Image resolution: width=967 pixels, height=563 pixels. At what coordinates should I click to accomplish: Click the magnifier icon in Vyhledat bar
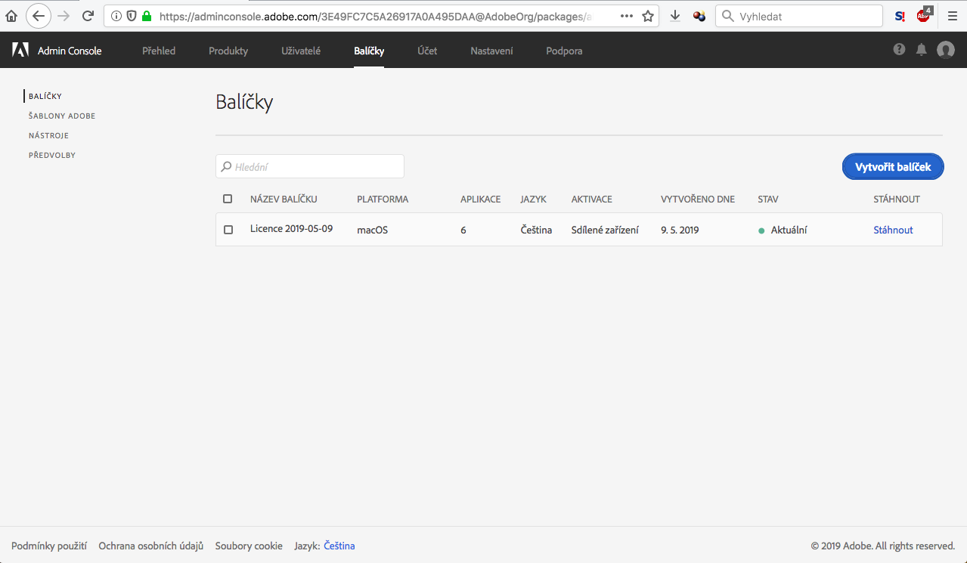(x=728, y=16)
